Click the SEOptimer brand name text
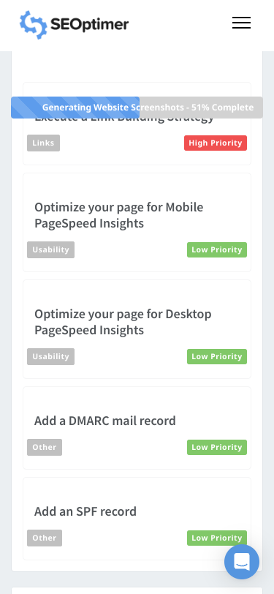Image resolution: width=274 pixels, height=594 pixels. click(x=89, y=25)
